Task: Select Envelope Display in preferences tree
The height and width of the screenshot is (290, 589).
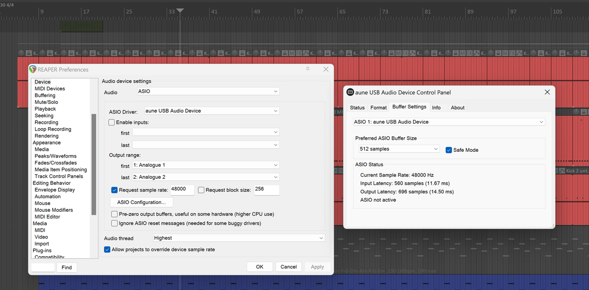Action: click(55, 190)
